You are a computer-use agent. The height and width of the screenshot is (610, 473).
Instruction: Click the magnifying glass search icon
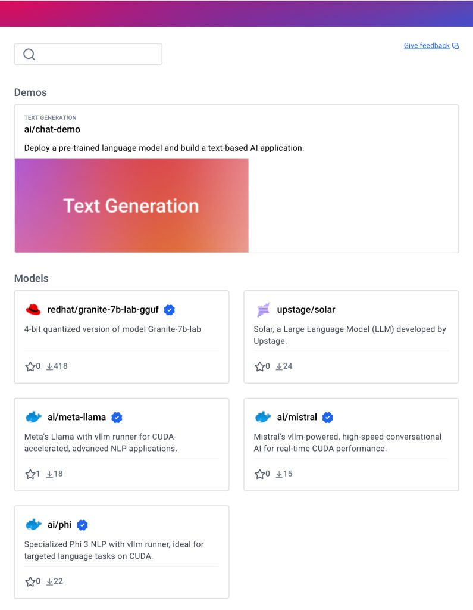click(29, 54)
